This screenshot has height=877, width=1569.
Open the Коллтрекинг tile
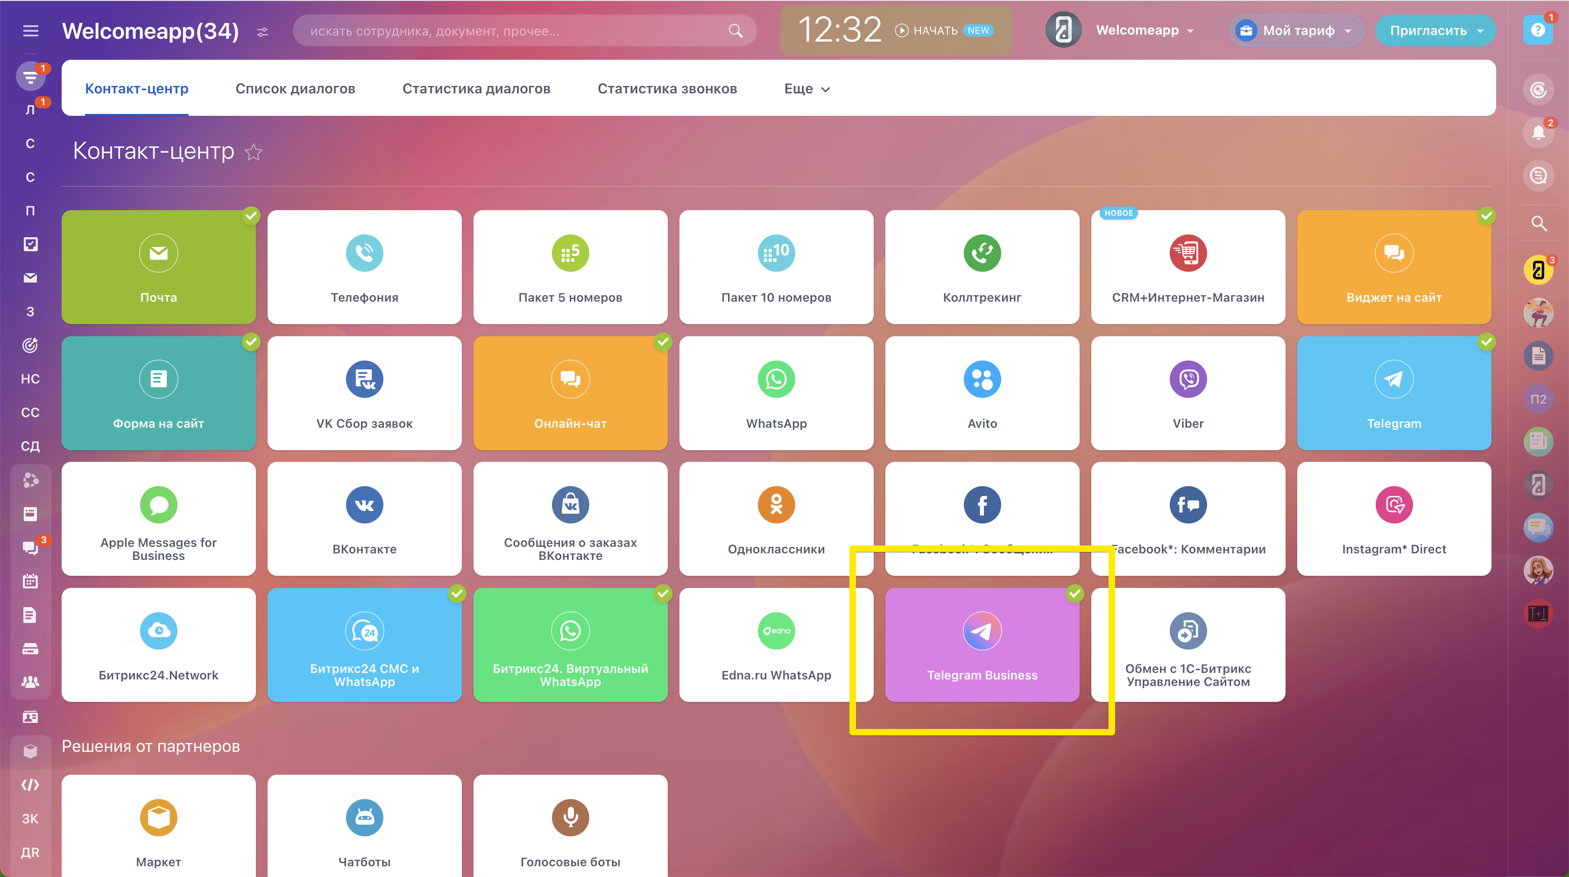click(x=982, y=267)
